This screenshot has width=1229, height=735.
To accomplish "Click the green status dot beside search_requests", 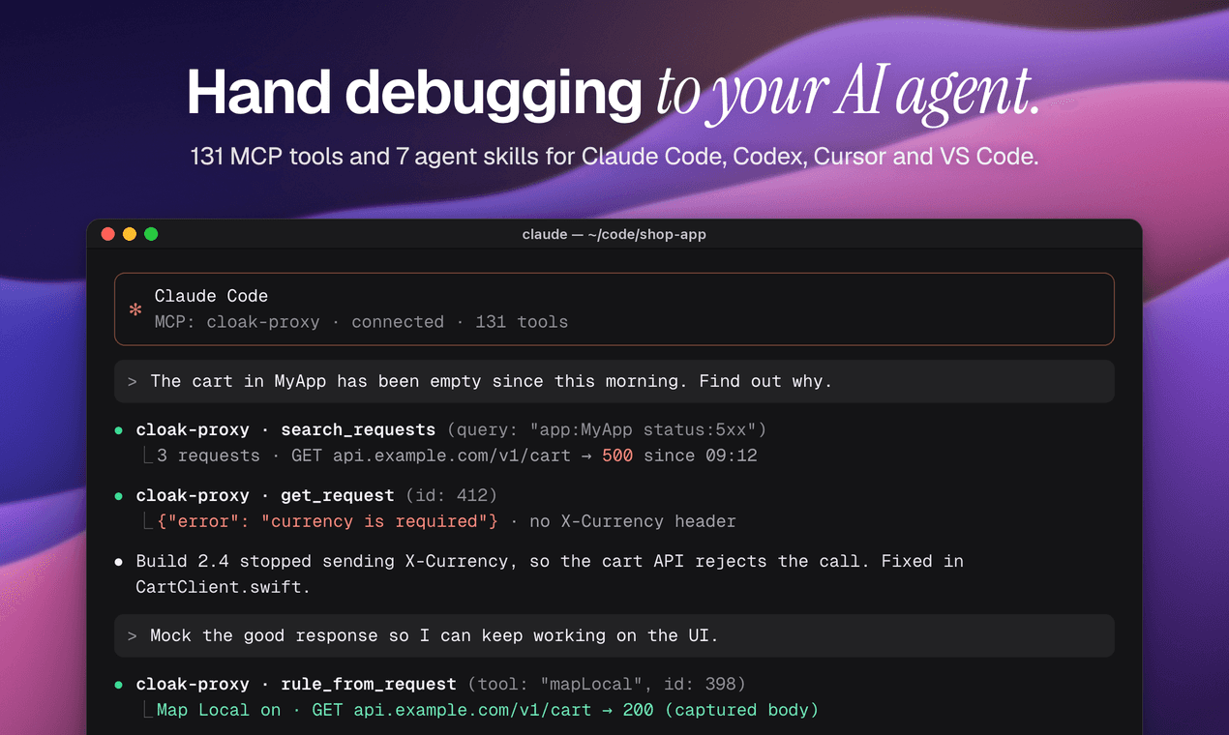I will pyautogui.click(x=119, y=430).
